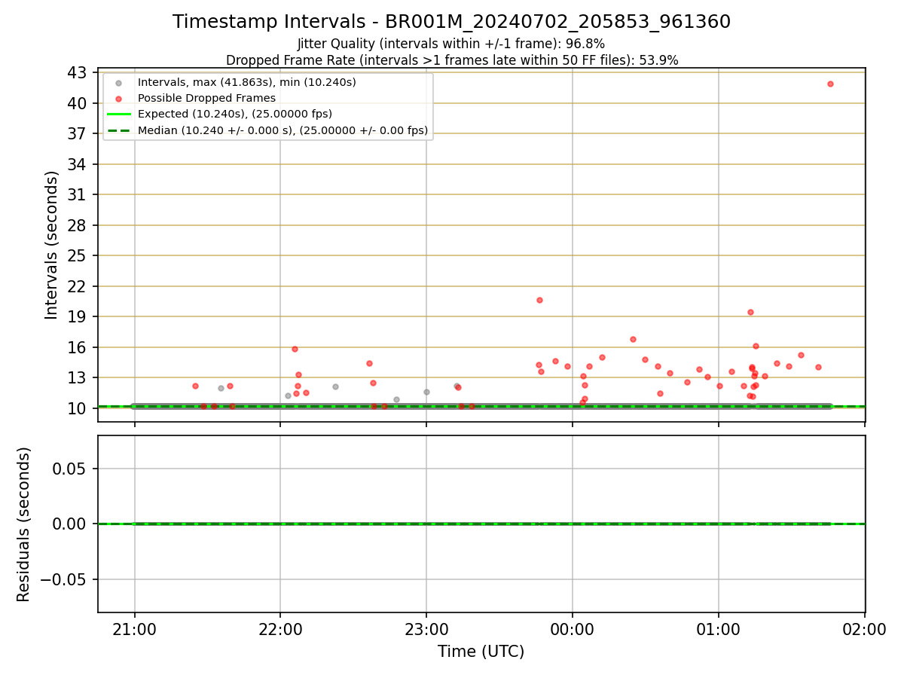This screenshot has height=678, width=904.
Task: Click the y-axis tick label '43'
Action: point(78,73)
